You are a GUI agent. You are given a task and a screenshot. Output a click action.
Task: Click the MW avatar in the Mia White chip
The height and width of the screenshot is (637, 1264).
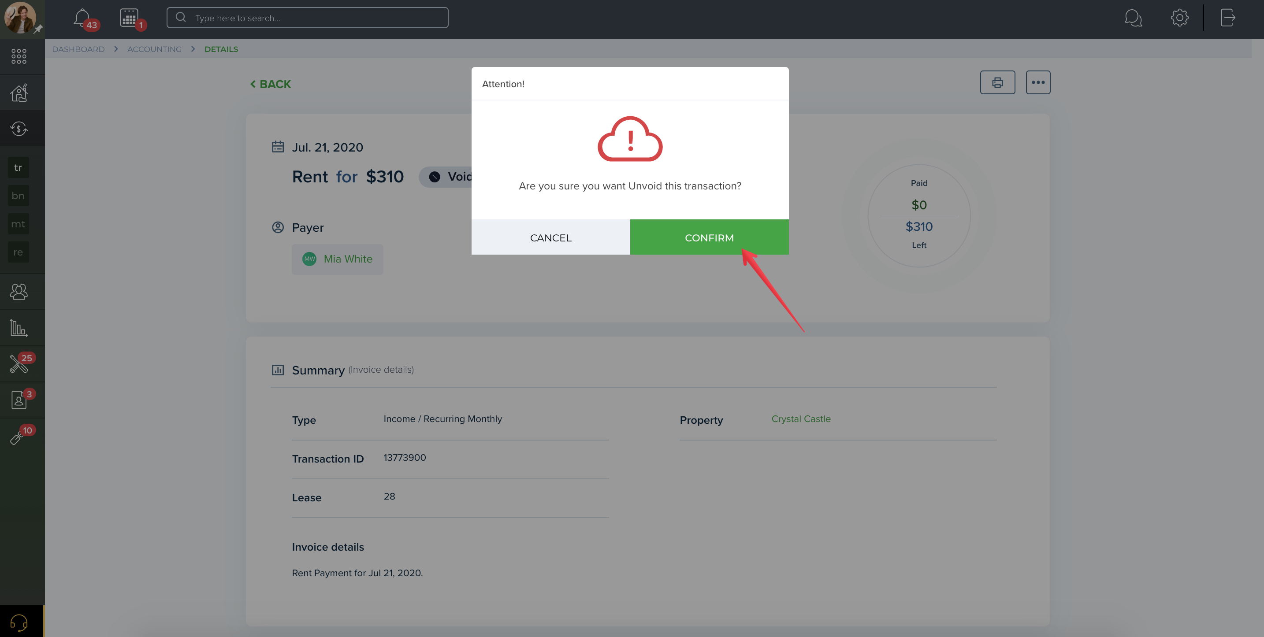tap(309, 259)
